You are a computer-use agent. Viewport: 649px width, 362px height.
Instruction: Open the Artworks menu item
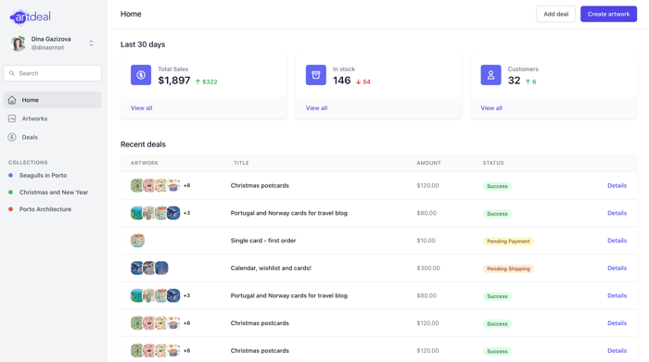pos(52,119)
